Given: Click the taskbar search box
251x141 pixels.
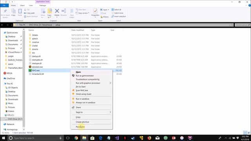Looking at the screenshot, I should [x=36, y=138].
